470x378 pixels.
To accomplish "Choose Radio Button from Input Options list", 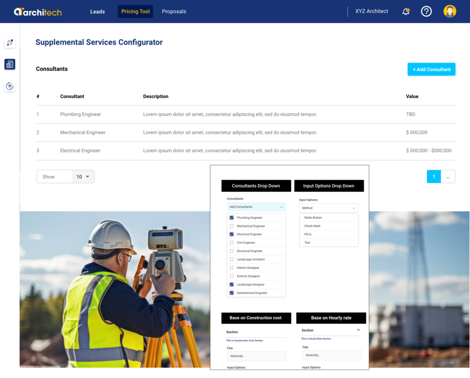I will [313, 218].
